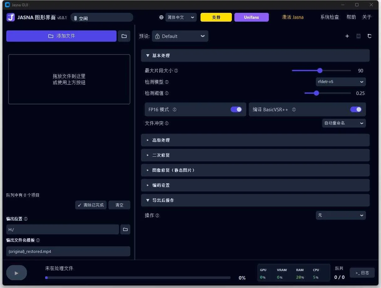The width and height of the screenshot is (381, 288).
Task: Click the file drop zone area
Action: [69, 79]
